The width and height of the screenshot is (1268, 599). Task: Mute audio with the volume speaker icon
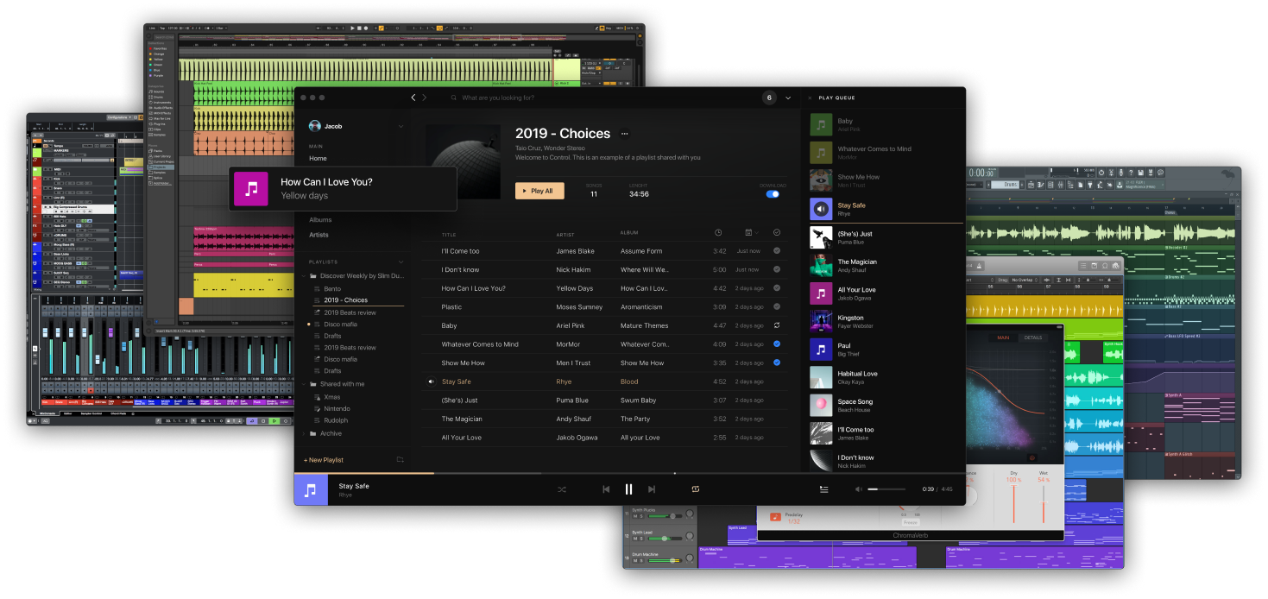(859, 489)
